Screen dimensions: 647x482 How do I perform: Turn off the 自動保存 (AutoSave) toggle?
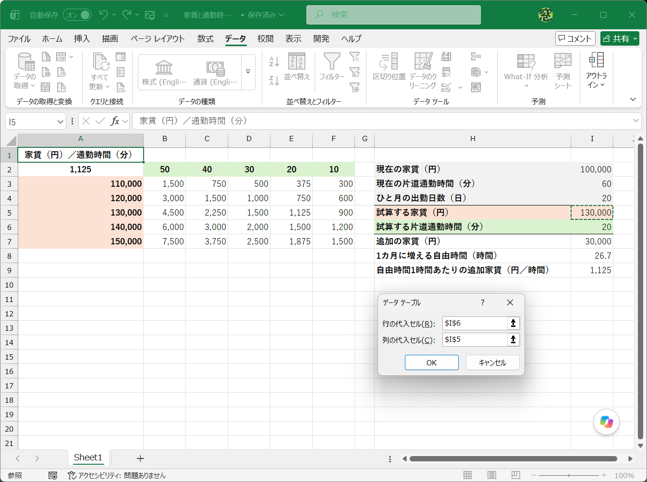(77, 15)
